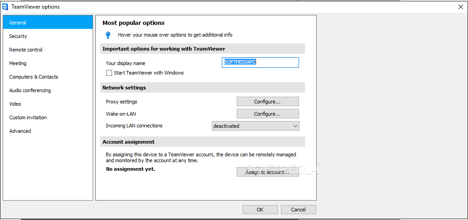Image resolution: width=468 pixels, height=220 pixels.
Task: Click 'No assignment yet.' text
Action: coord(131,169)
